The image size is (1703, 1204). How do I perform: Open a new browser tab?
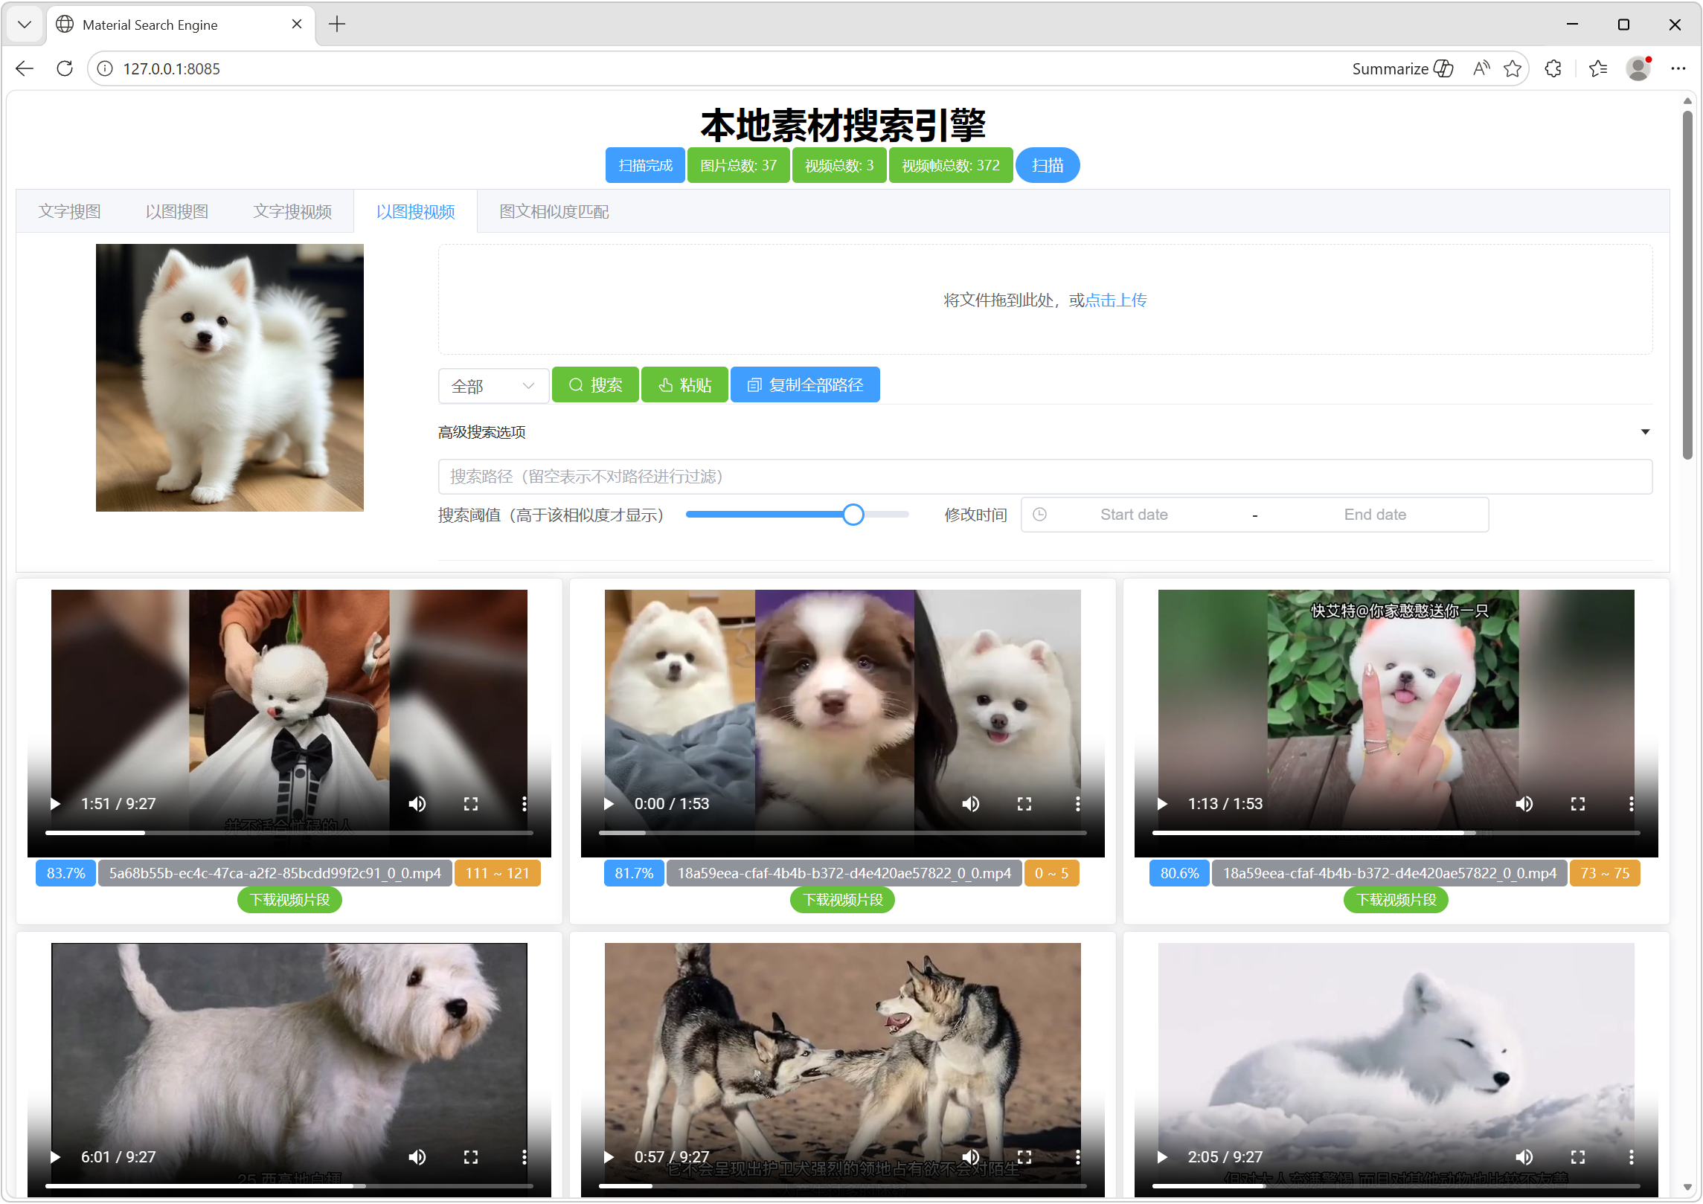[337, 25]
